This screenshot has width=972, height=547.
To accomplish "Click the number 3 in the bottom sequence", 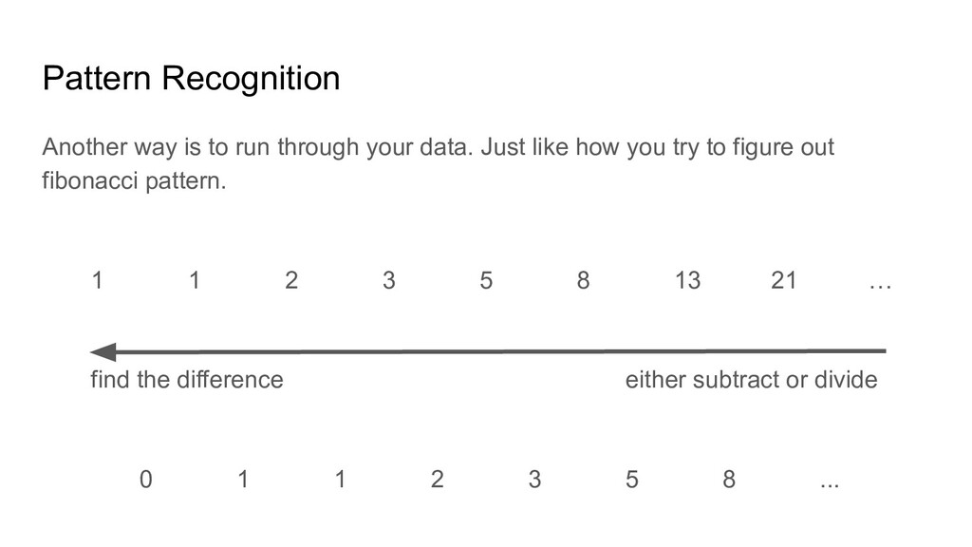I will click(x=534, y=480).
